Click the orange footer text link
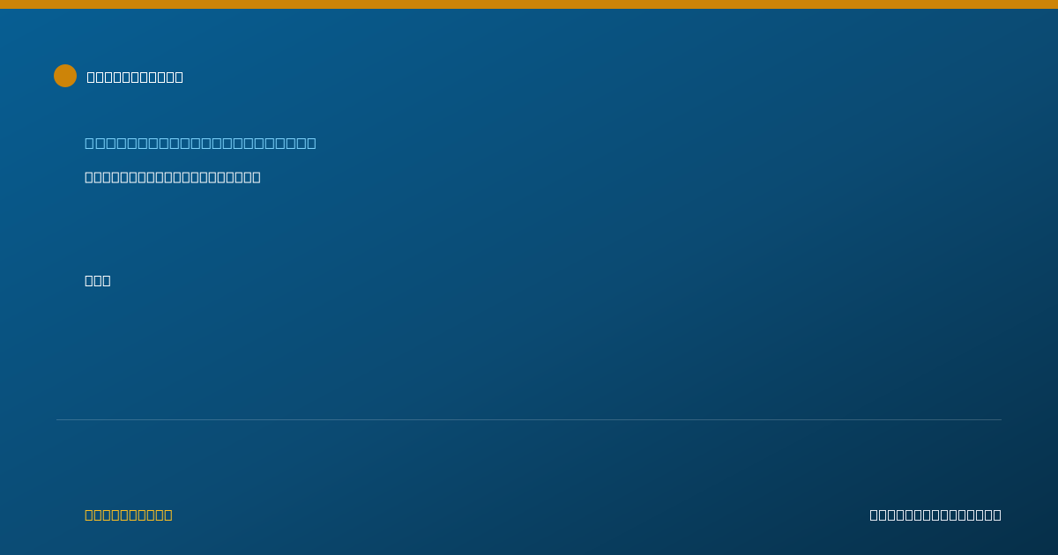Image resolution: width=1058 pixels, height=555 pixels. (129, 514)
